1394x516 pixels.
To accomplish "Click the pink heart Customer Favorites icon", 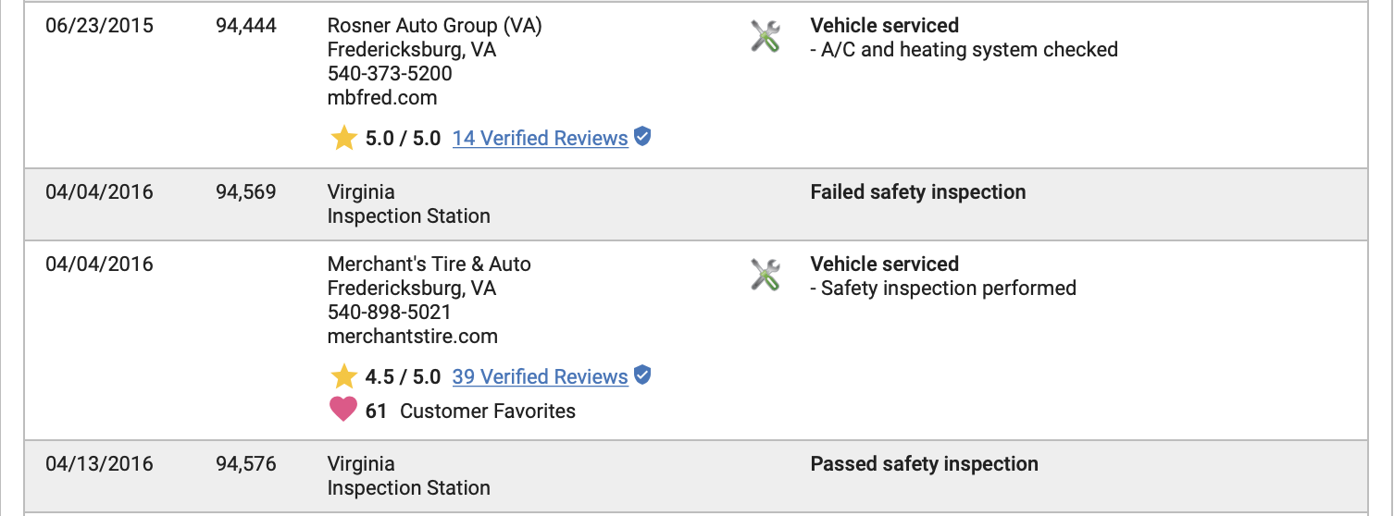I will (x=343, y=410).
